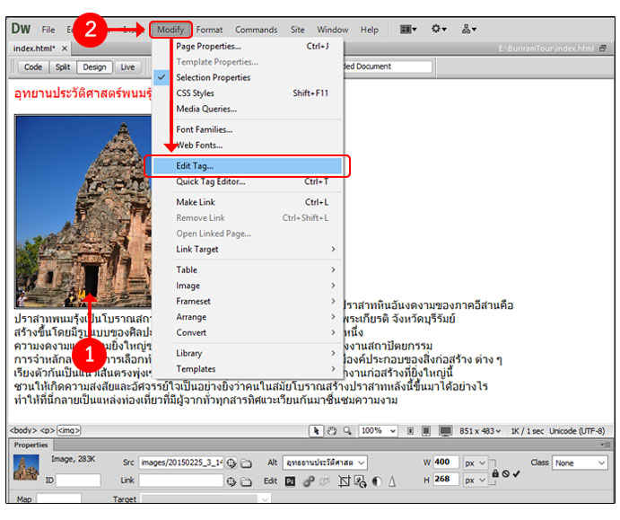620x520 pixels.
Task: Switch to Split view
Action: [62, 67]
